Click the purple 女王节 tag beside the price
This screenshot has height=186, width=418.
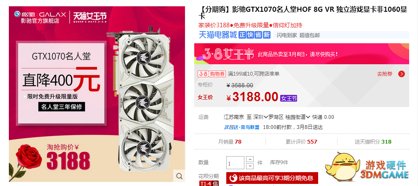tap(289, 98)
